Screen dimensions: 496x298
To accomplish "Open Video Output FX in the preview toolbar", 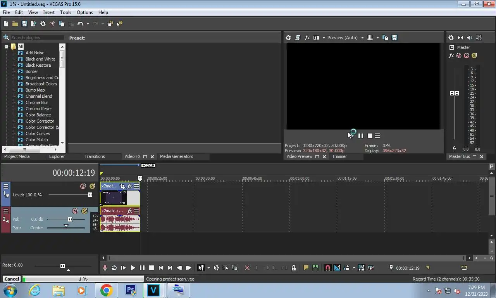I will pos(307,38).
